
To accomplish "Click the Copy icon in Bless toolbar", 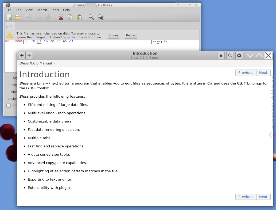I will click(70, 17).
